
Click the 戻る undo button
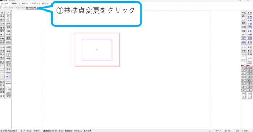click(x=8, y=77)
